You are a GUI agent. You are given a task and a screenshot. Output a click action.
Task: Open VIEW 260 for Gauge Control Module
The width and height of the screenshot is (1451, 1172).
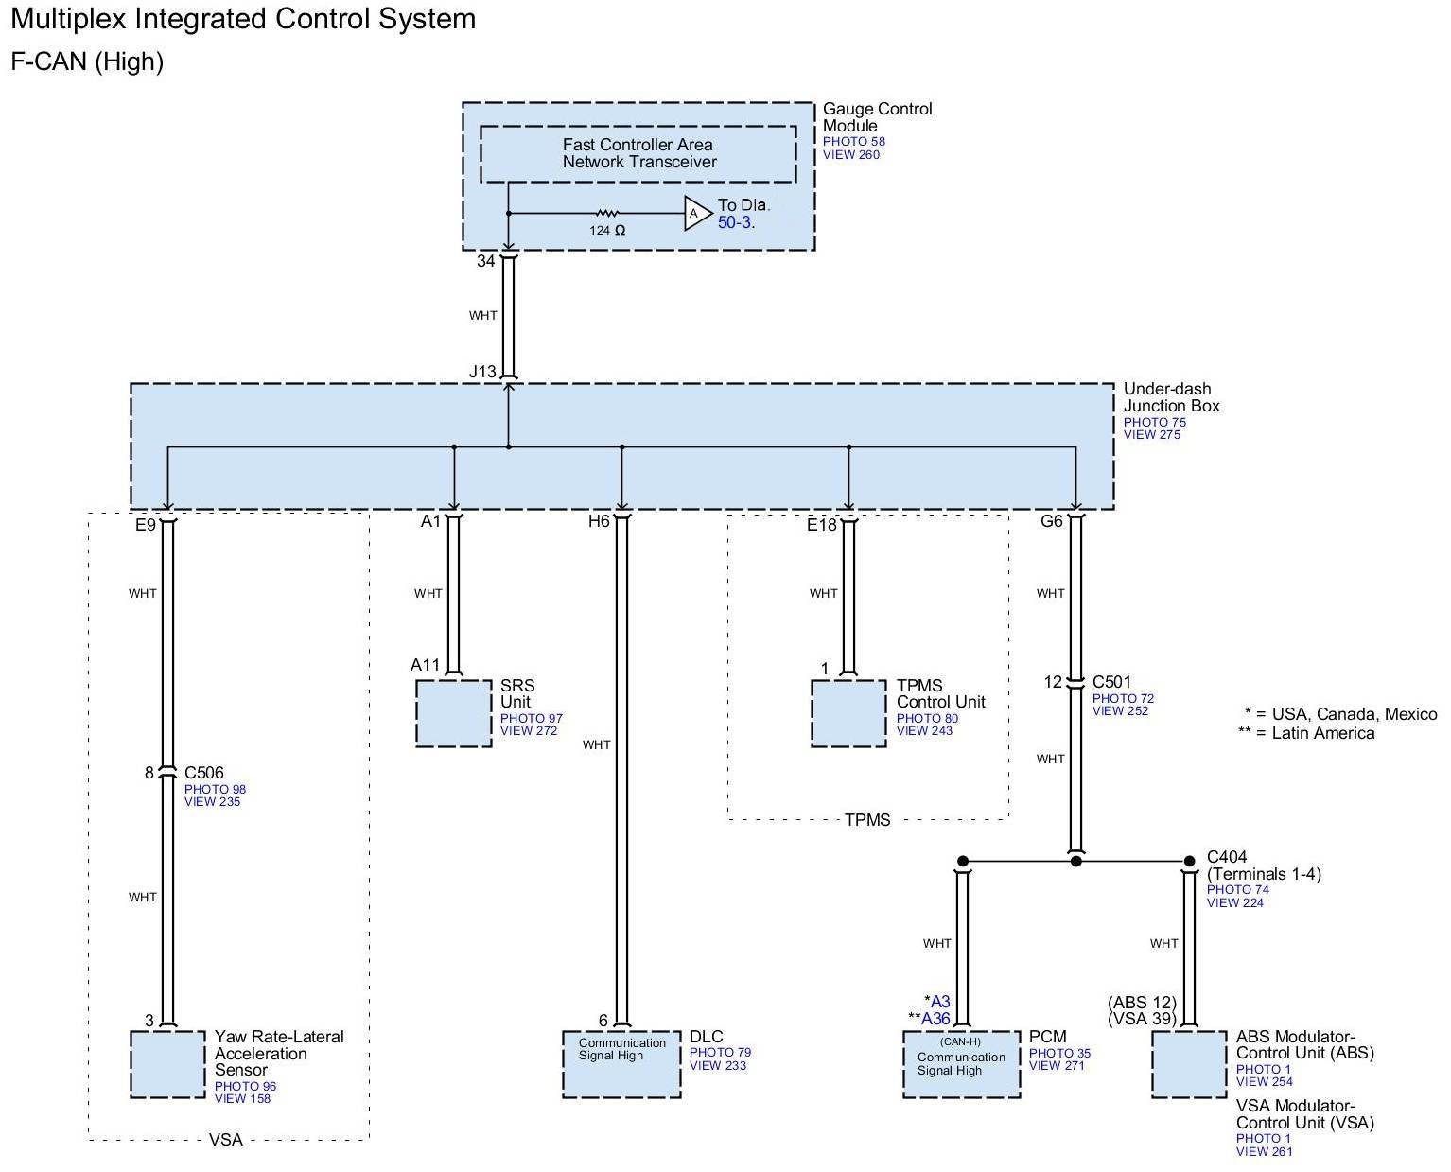click(850, 155)
